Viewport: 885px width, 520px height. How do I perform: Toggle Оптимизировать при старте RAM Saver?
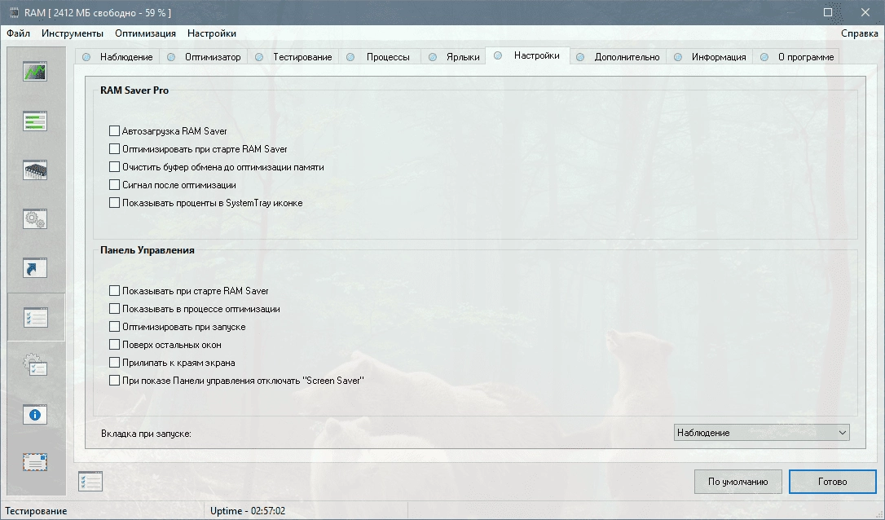pos(114,149)
